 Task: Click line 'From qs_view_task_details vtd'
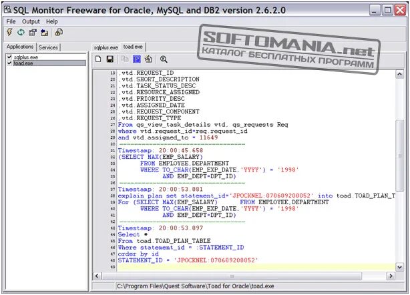(203, 125)
